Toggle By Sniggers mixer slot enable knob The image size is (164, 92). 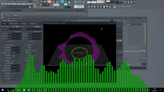143,24
